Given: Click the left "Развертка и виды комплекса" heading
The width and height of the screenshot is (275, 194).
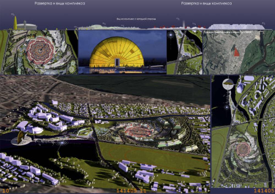Looking at the screenshot, I should (60, 4).
